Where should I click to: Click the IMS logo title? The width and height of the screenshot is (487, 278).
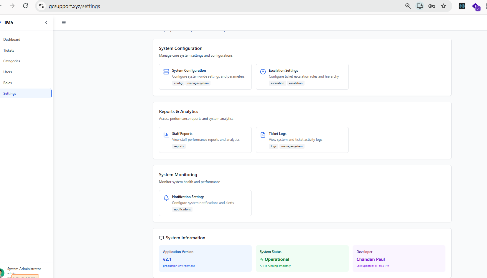click(9, 22)
